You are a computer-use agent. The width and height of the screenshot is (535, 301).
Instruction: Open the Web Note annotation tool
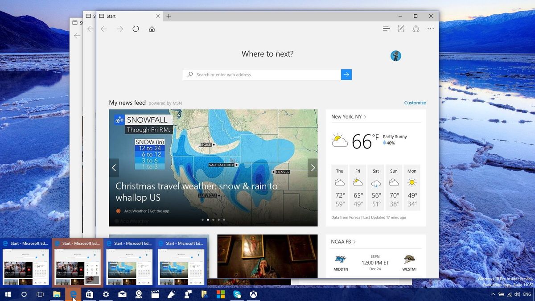pyautogui.click(x=401, y=29)
